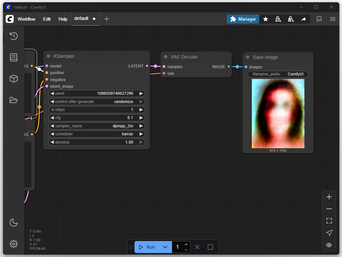Toggle link visibility eye icon
Image resolution: width=342 pixels, height=257 pixels.
pyautogui.click(x=329, y=245)
